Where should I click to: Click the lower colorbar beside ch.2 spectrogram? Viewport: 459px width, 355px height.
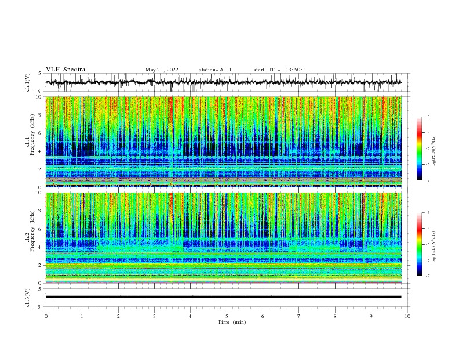tap(419, 244)
